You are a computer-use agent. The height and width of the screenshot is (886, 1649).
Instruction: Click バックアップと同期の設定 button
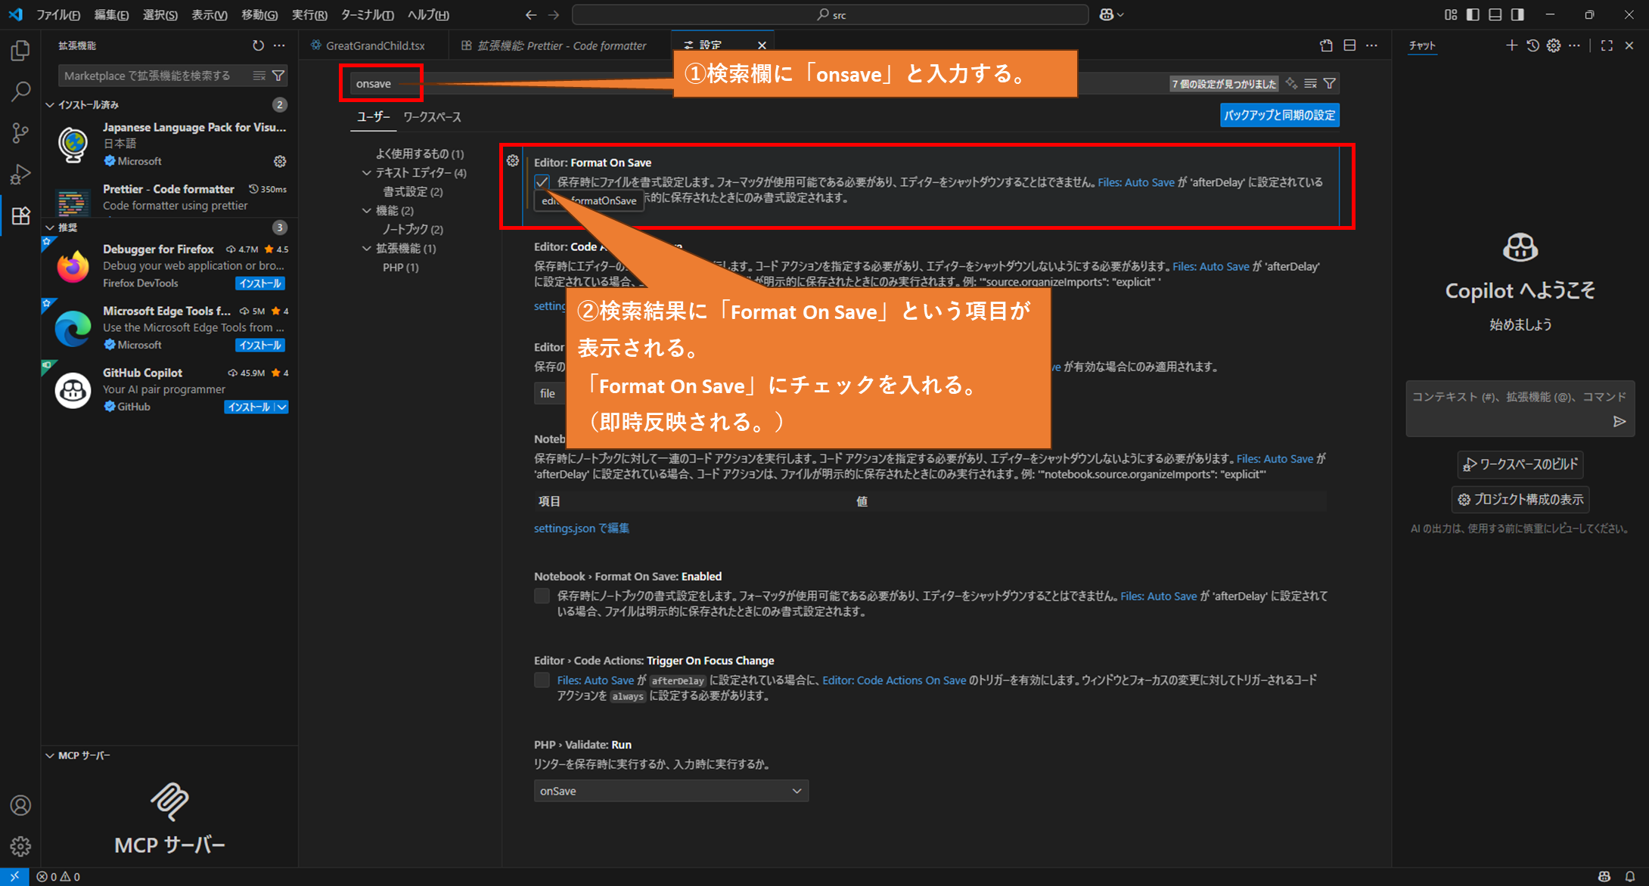1280,115
